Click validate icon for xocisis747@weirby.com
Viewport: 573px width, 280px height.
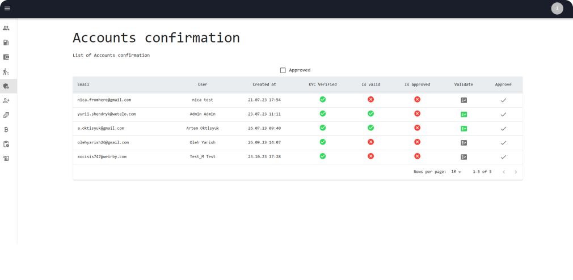coord(464,157)
